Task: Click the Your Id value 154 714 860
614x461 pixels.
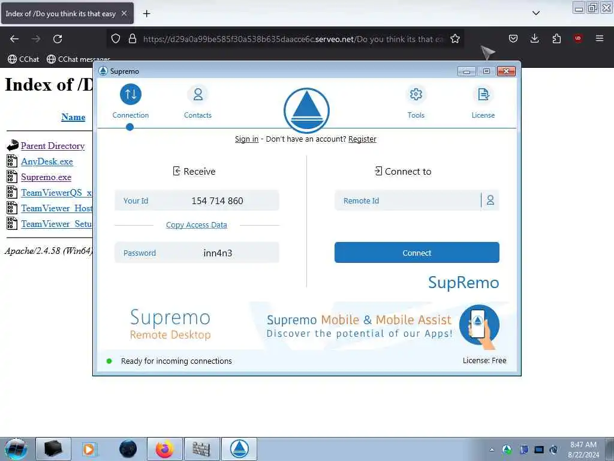Action: 217,200
